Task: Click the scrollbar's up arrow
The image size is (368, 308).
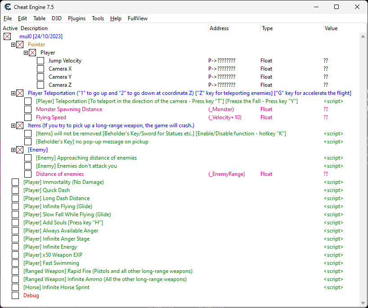Action: [x=363, y=36]
